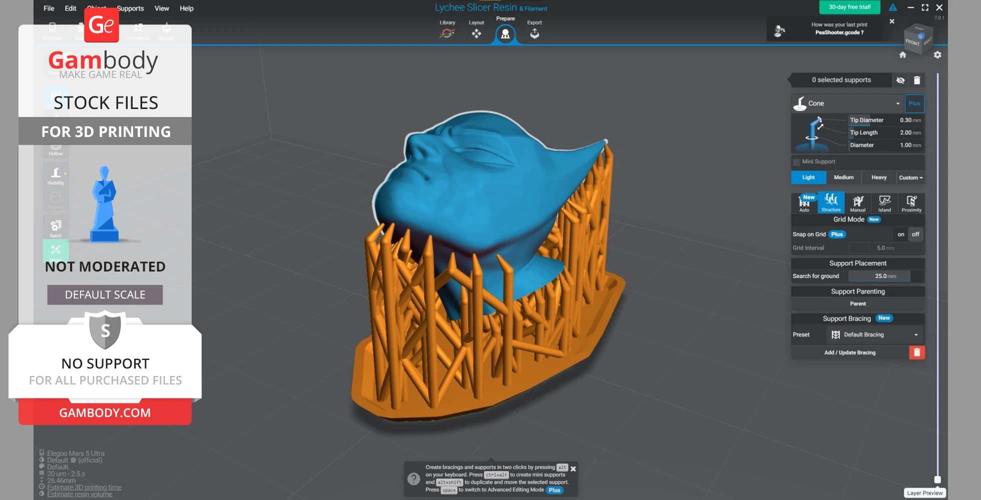Enable the Mini Support checkbox
The height and width of the screenshot is (500, 981).
pos(796,162)
